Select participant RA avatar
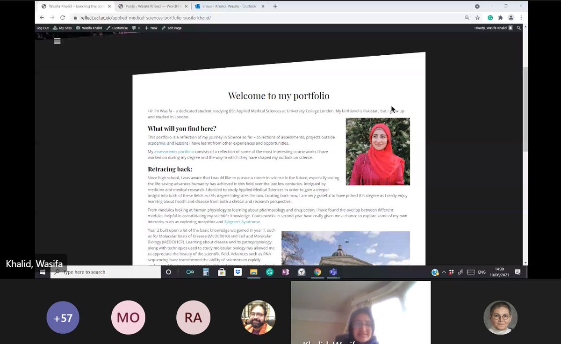Image resolution: width=561 pixels, height=344 pixels. tap(193, 318)
